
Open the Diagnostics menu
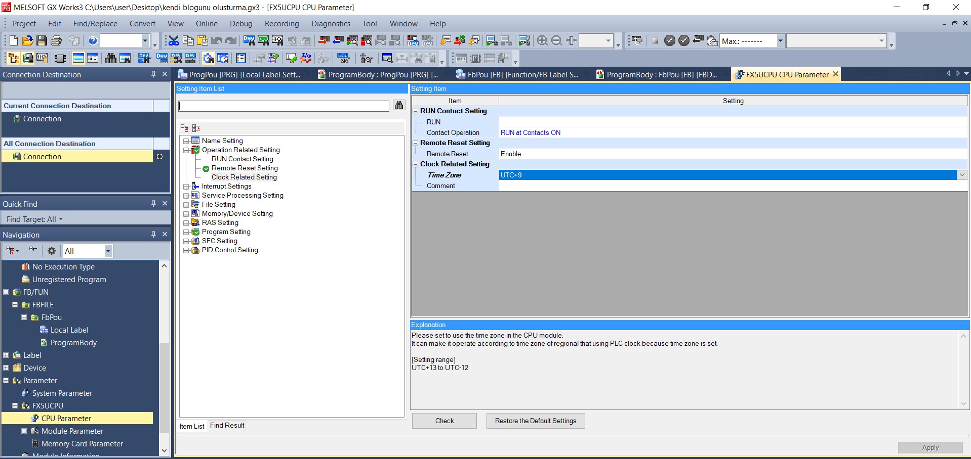[x=330, y=24]
